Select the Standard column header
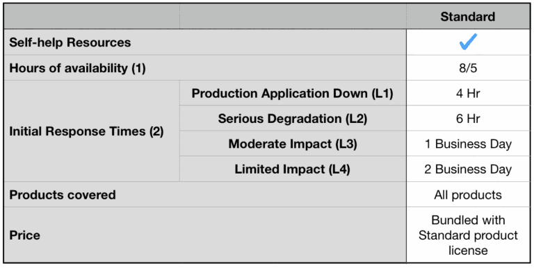Image resolution: width=534 pixels, height=268 pixels. click(468, 17)
